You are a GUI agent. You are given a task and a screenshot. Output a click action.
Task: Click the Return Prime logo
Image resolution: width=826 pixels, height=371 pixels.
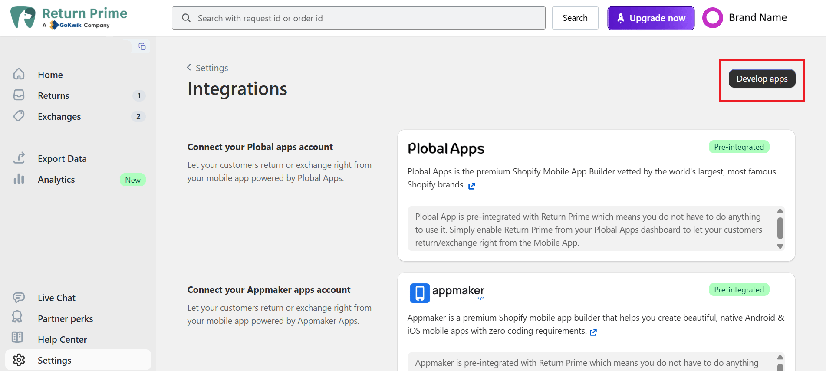[69, 17]
